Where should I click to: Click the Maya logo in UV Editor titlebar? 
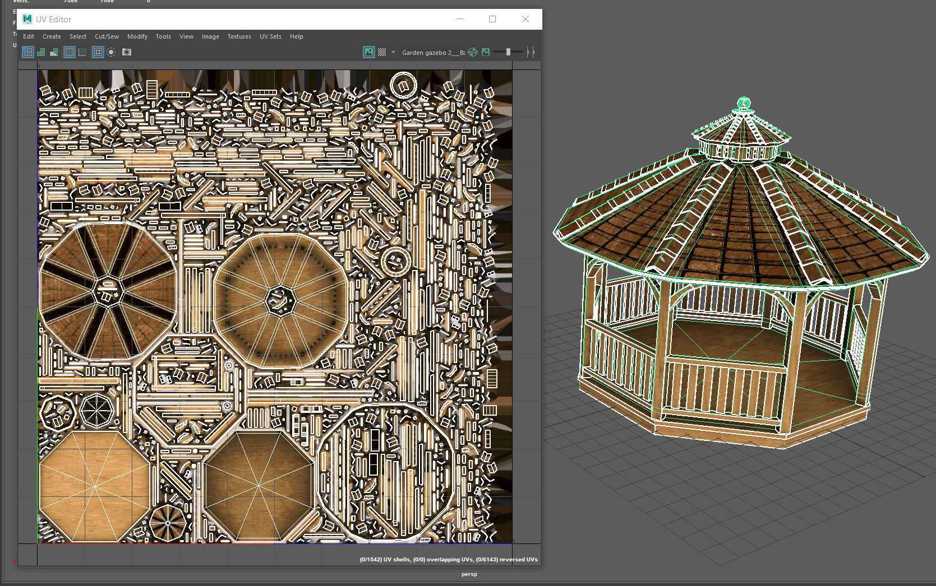click(27, 19)
